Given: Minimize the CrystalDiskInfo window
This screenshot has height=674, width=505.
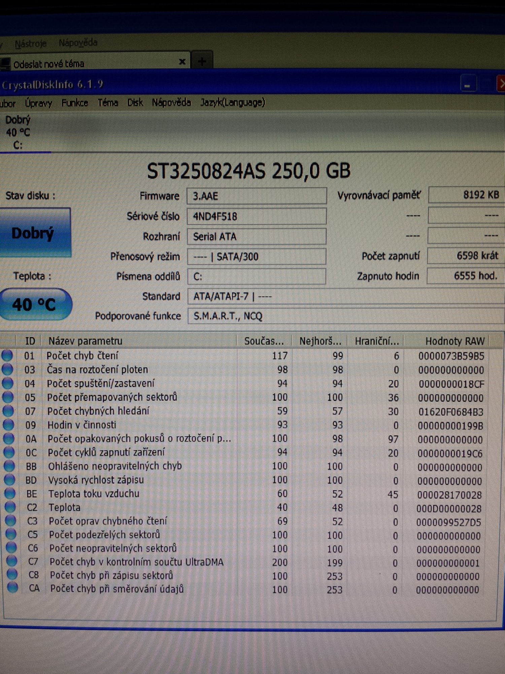Looking at the screenshot, I should point(468,84).
